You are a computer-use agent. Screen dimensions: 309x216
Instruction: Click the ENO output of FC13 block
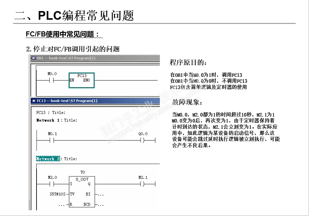tap(87, 80)
